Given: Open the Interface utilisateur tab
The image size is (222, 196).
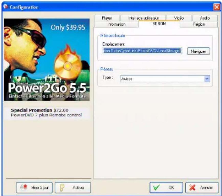Looking at the screenshot, I should pos(143,18).
